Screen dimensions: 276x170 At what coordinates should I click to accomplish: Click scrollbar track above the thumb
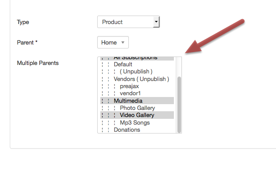coord(179,67)
